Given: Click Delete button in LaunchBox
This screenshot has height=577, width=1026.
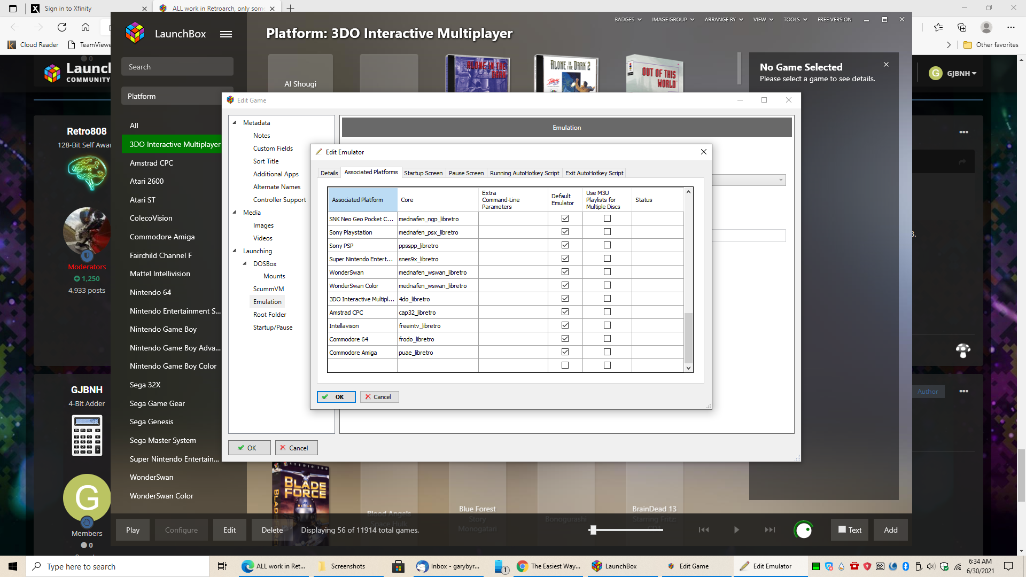Looking at the screenshot, I should (272, 530).
